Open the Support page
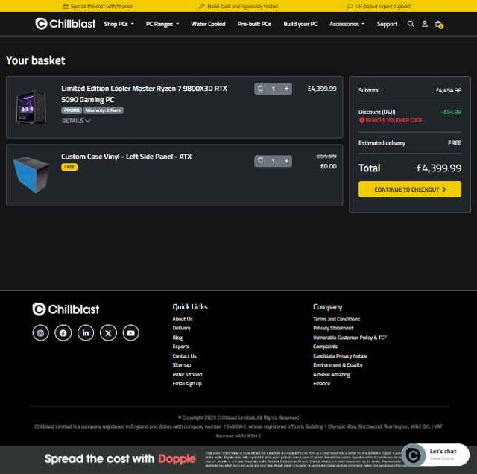The image size is (477, 474). [387, 24]
